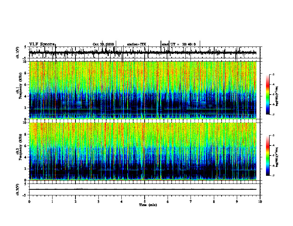Click the "ch.3(V)" axis label
The image size is (293, 226).
(17, 189)
